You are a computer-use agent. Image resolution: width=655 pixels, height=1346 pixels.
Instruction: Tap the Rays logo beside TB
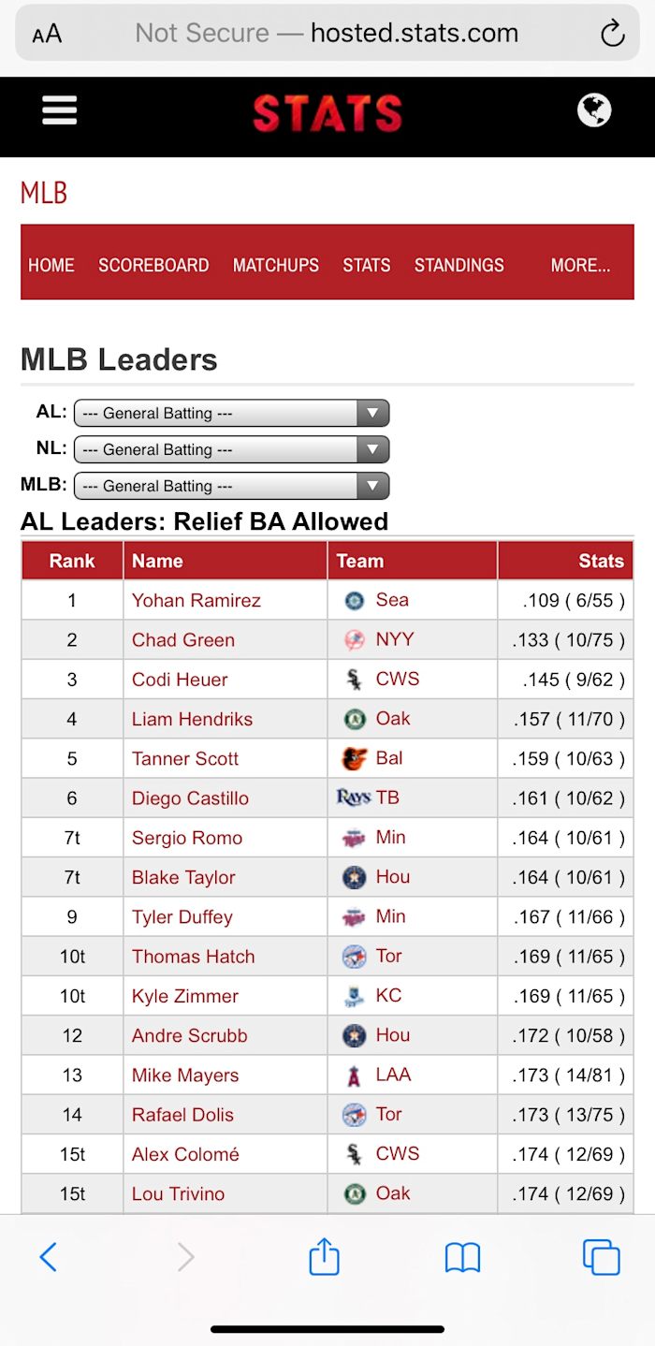(x=354, y=797)
